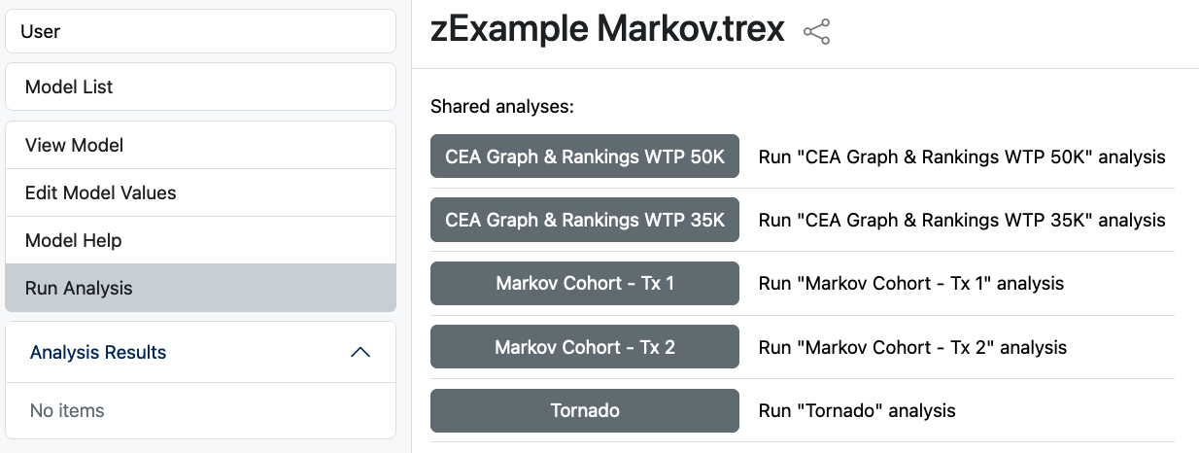The image size is (1199, 453).
Task: Go to Edit Model Values
Action: tap(201, 192)
